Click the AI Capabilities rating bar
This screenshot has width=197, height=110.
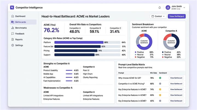(x=69, y=77)
